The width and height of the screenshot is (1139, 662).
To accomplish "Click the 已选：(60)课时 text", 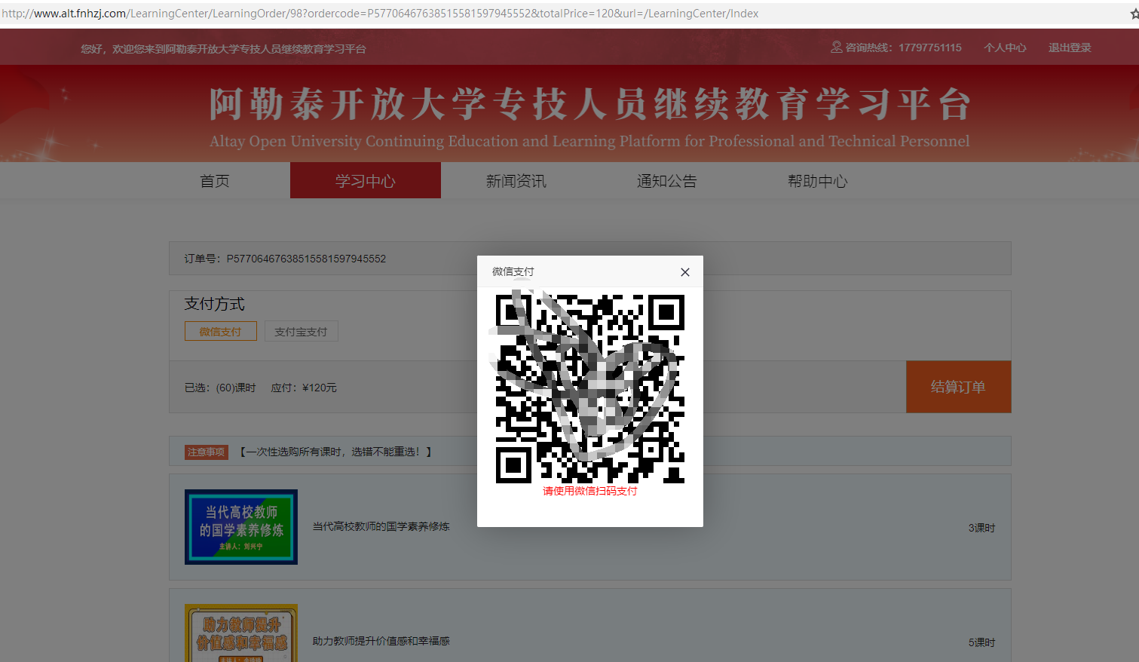I will point(220,388).
